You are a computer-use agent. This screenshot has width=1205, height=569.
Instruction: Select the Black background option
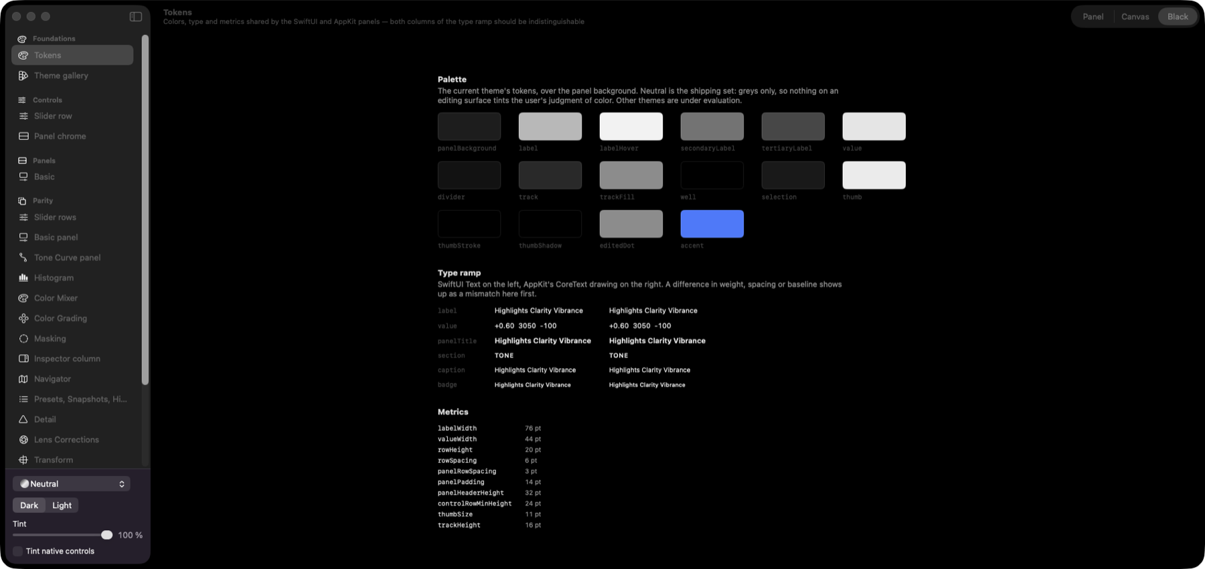1178,17
